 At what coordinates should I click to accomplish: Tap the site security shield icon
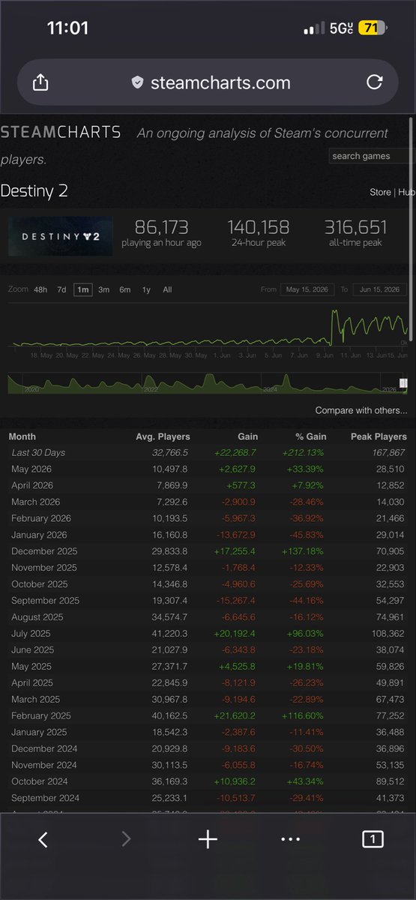point(137,83)
